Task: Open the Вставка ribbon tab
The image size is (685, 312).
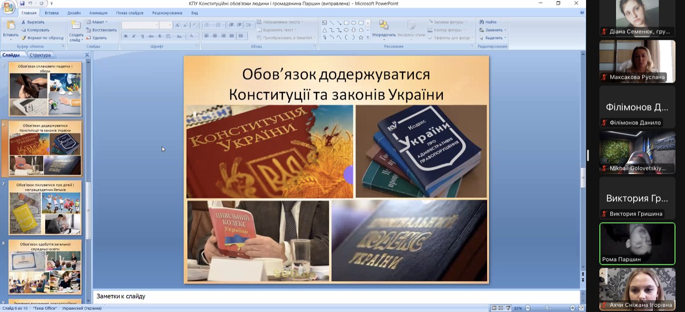Action: coord(51,13)
